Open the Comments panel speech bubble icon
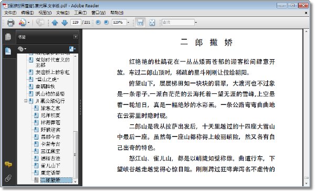The width and height of the screenshot is (315, 192). [x=8, y=165]
